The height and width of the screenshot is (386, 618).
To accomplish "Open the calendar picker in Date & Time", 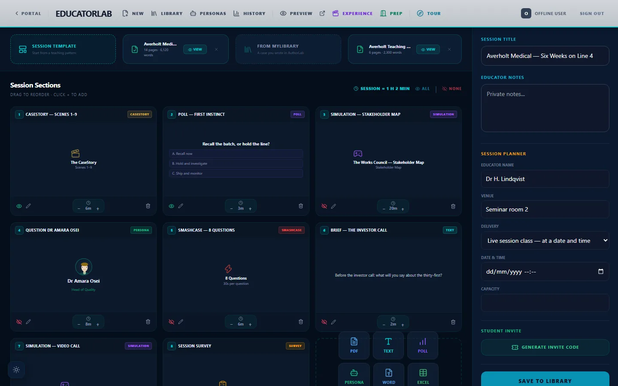I will pyautogui.click(x=601, y=271).
